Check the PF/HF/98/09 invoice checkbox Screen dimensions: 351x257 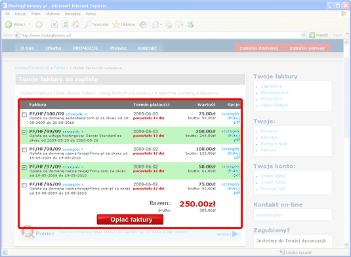point(24,150)
